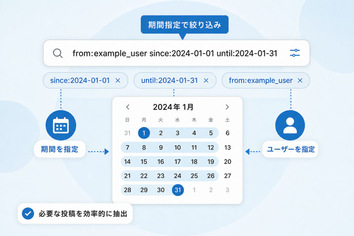Select date 2 in calendar
The height and width of the screenshot is (236, 354).
161,133
